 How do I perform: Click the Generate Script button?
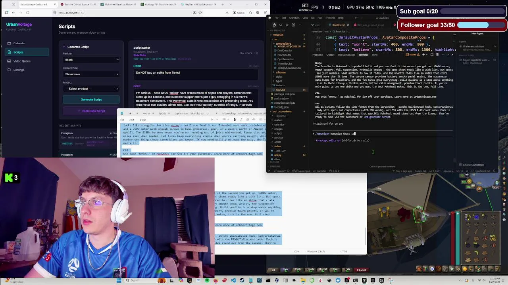pyautogui.click(x=91, y=99)
